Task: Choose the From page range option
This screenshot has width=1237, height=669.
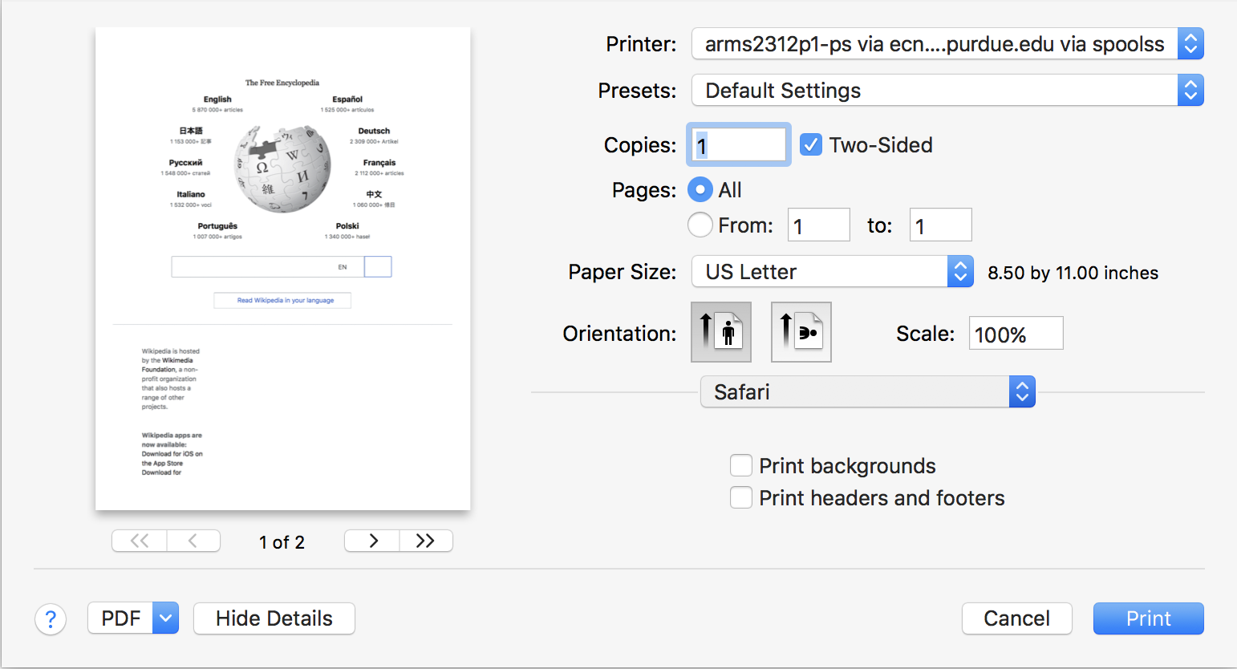Action: (700, 225)
